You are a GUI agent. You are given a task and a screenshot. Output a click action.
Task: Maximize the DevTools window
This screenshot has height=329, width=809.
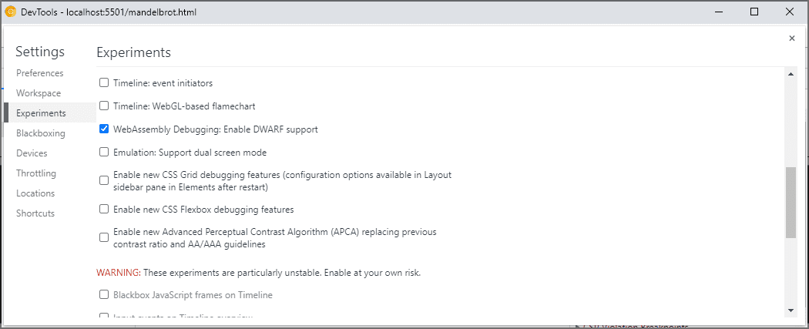[754, 12]
